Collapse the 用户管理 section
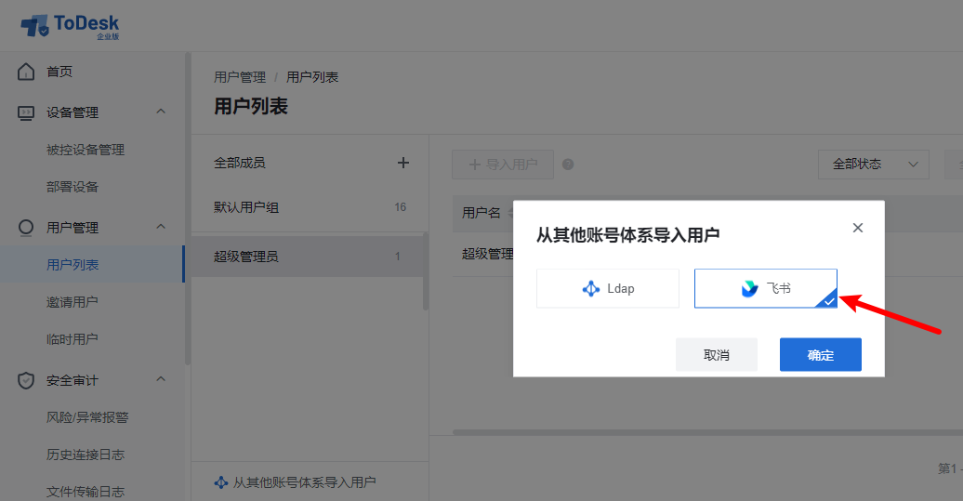963x501 pixels. pos(161,227)
